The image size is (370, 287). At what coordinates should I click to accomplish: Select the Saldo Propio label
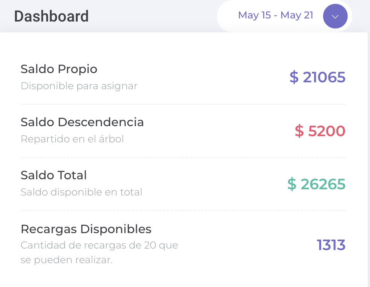tap(59, 69)
